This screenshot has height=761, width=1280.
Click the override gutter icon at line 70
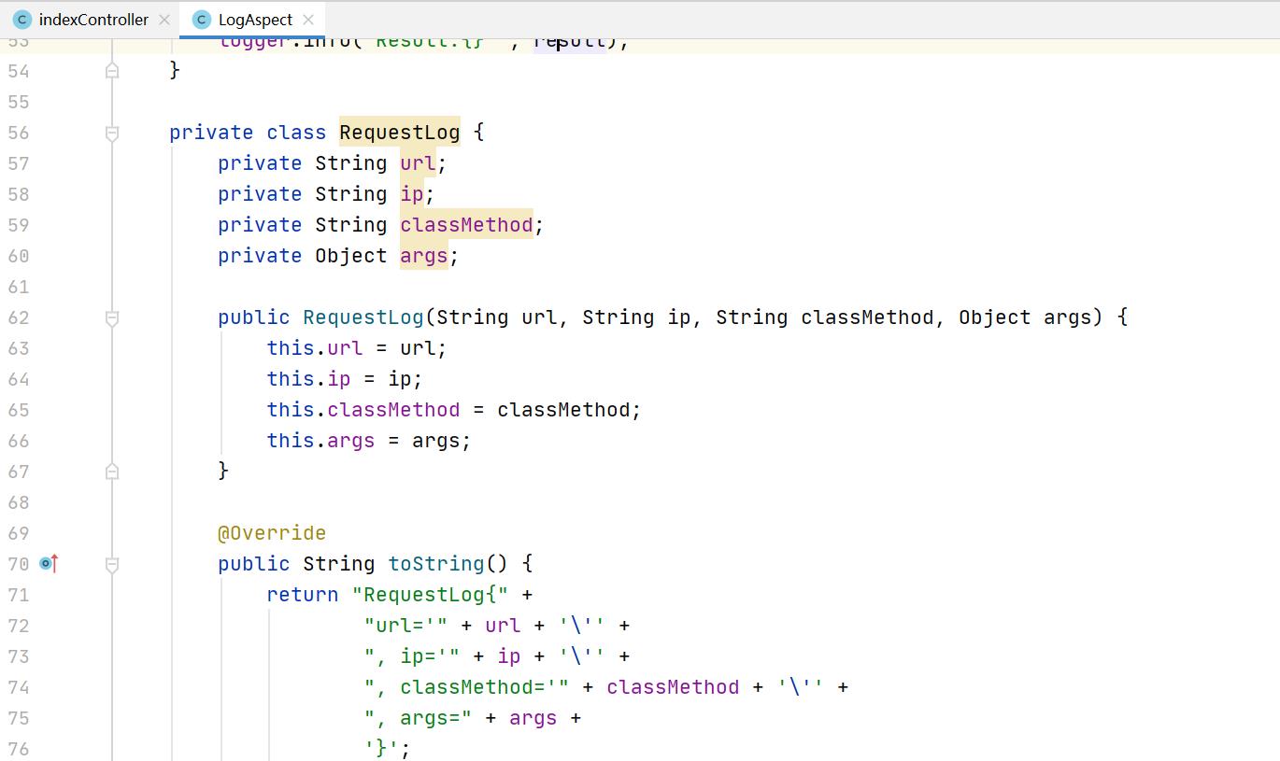click(x=50, y=563)
